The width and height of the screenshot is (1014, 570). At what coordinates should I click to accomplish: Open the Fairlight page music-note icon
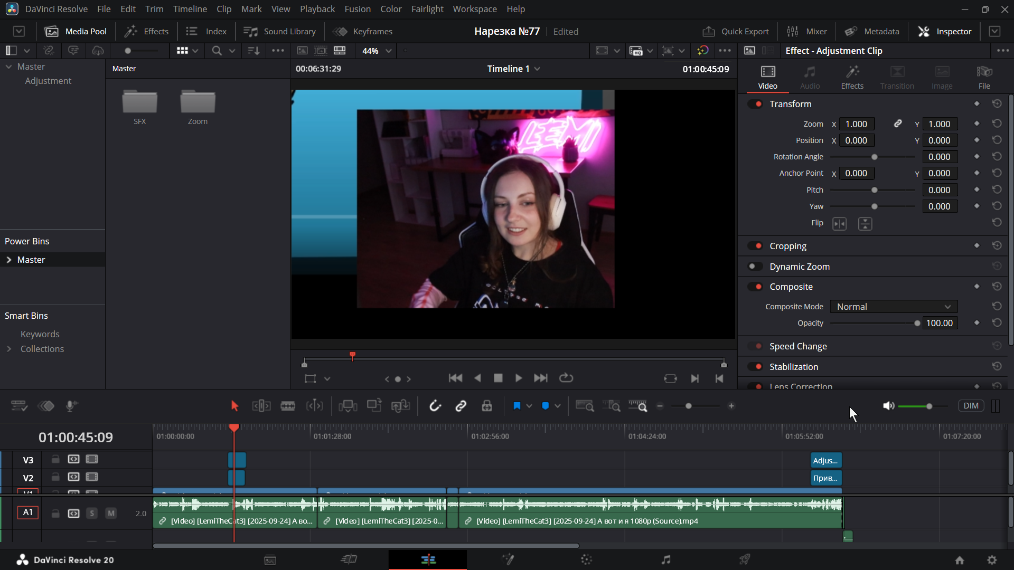coord(665,559)
